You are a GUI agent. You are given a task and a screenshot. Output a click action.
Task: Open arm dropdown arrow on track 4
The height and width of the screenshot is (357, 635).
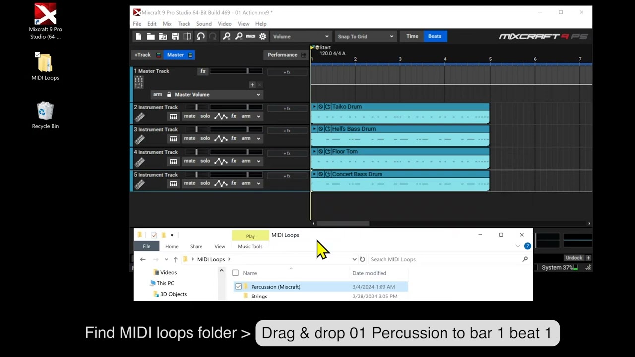pyautogui.click(x=258, y=161)
